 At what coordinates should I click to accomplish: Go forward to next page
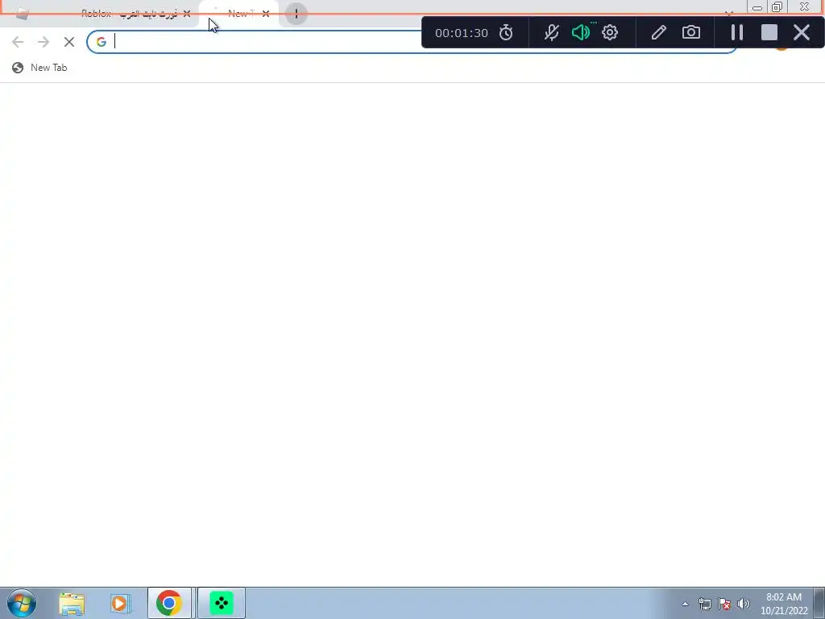pyautogui.click(x=44, y=42)
